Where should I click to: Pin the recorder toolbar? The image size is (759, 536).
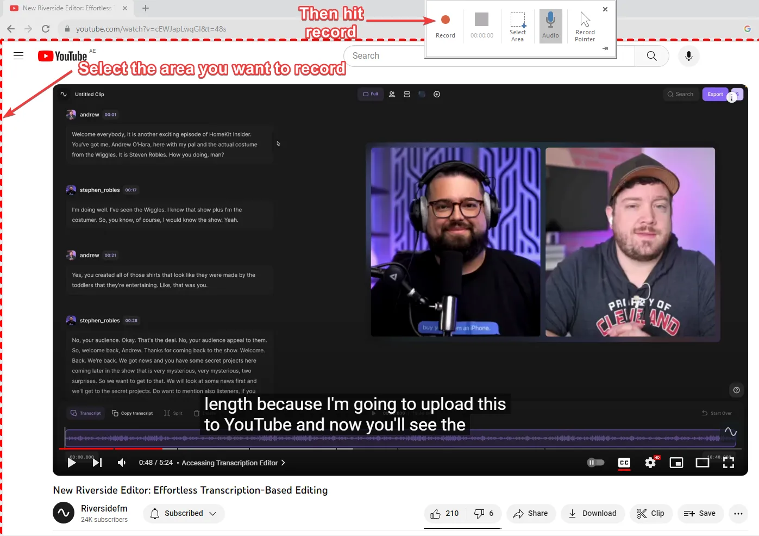[605, 48]
